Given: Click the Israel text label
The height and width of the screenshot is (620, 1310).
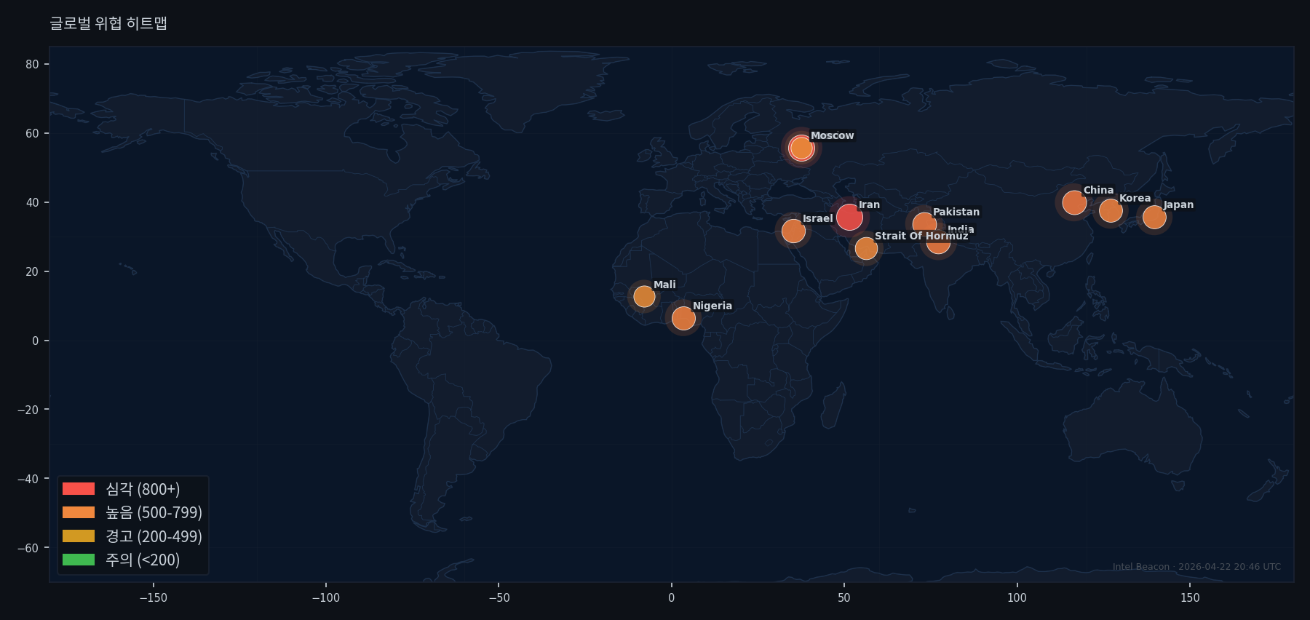Looking at the screenshot, I should pos(817,218).
